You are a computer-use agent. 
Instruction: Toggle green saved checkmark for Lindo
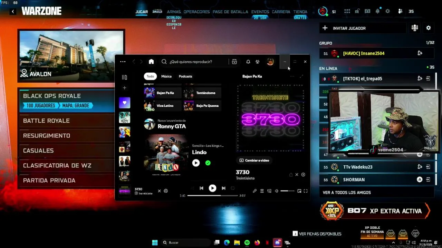[208, 163]
